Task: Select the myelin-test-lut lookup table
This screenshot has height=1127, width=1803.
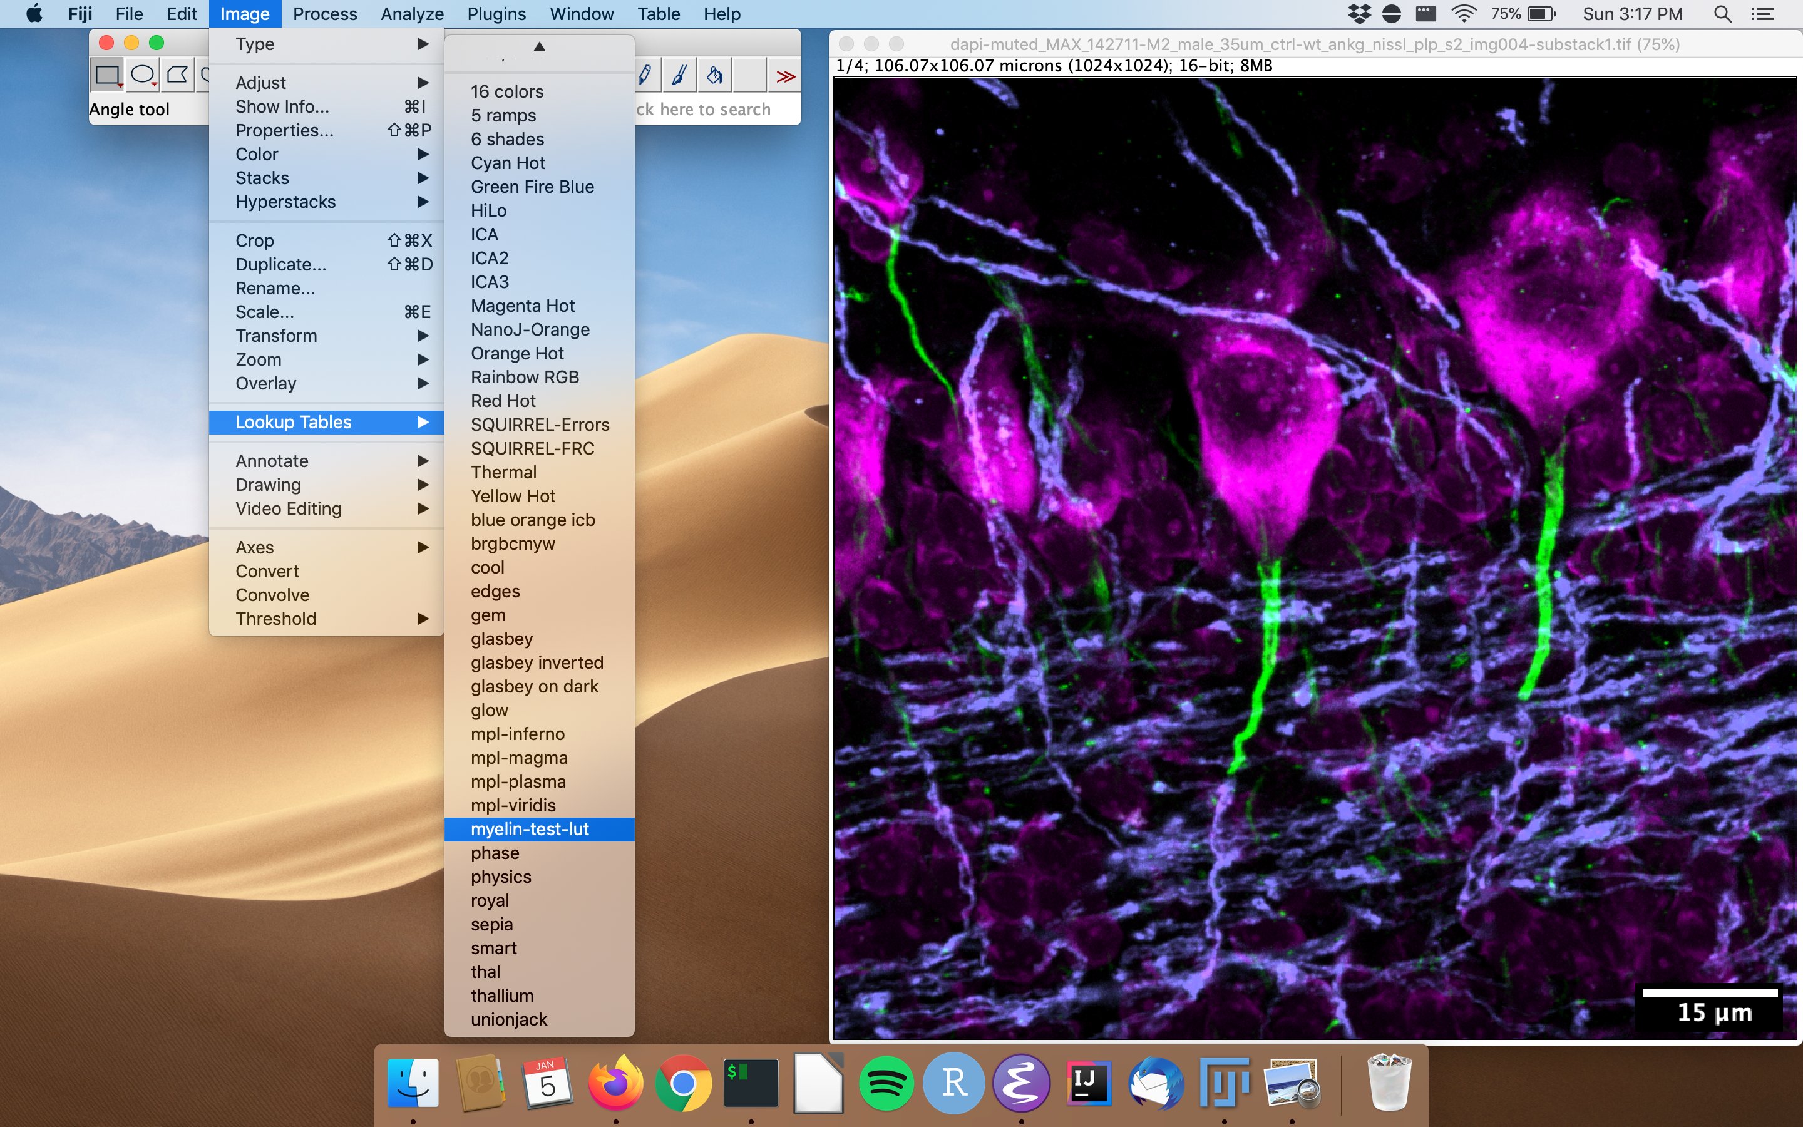Action: click(x=527, y=828)
